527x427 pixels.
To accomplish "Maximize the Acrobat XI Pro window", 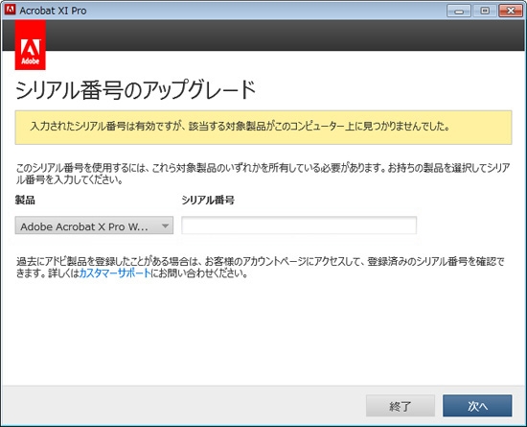I will click(484, 11).
